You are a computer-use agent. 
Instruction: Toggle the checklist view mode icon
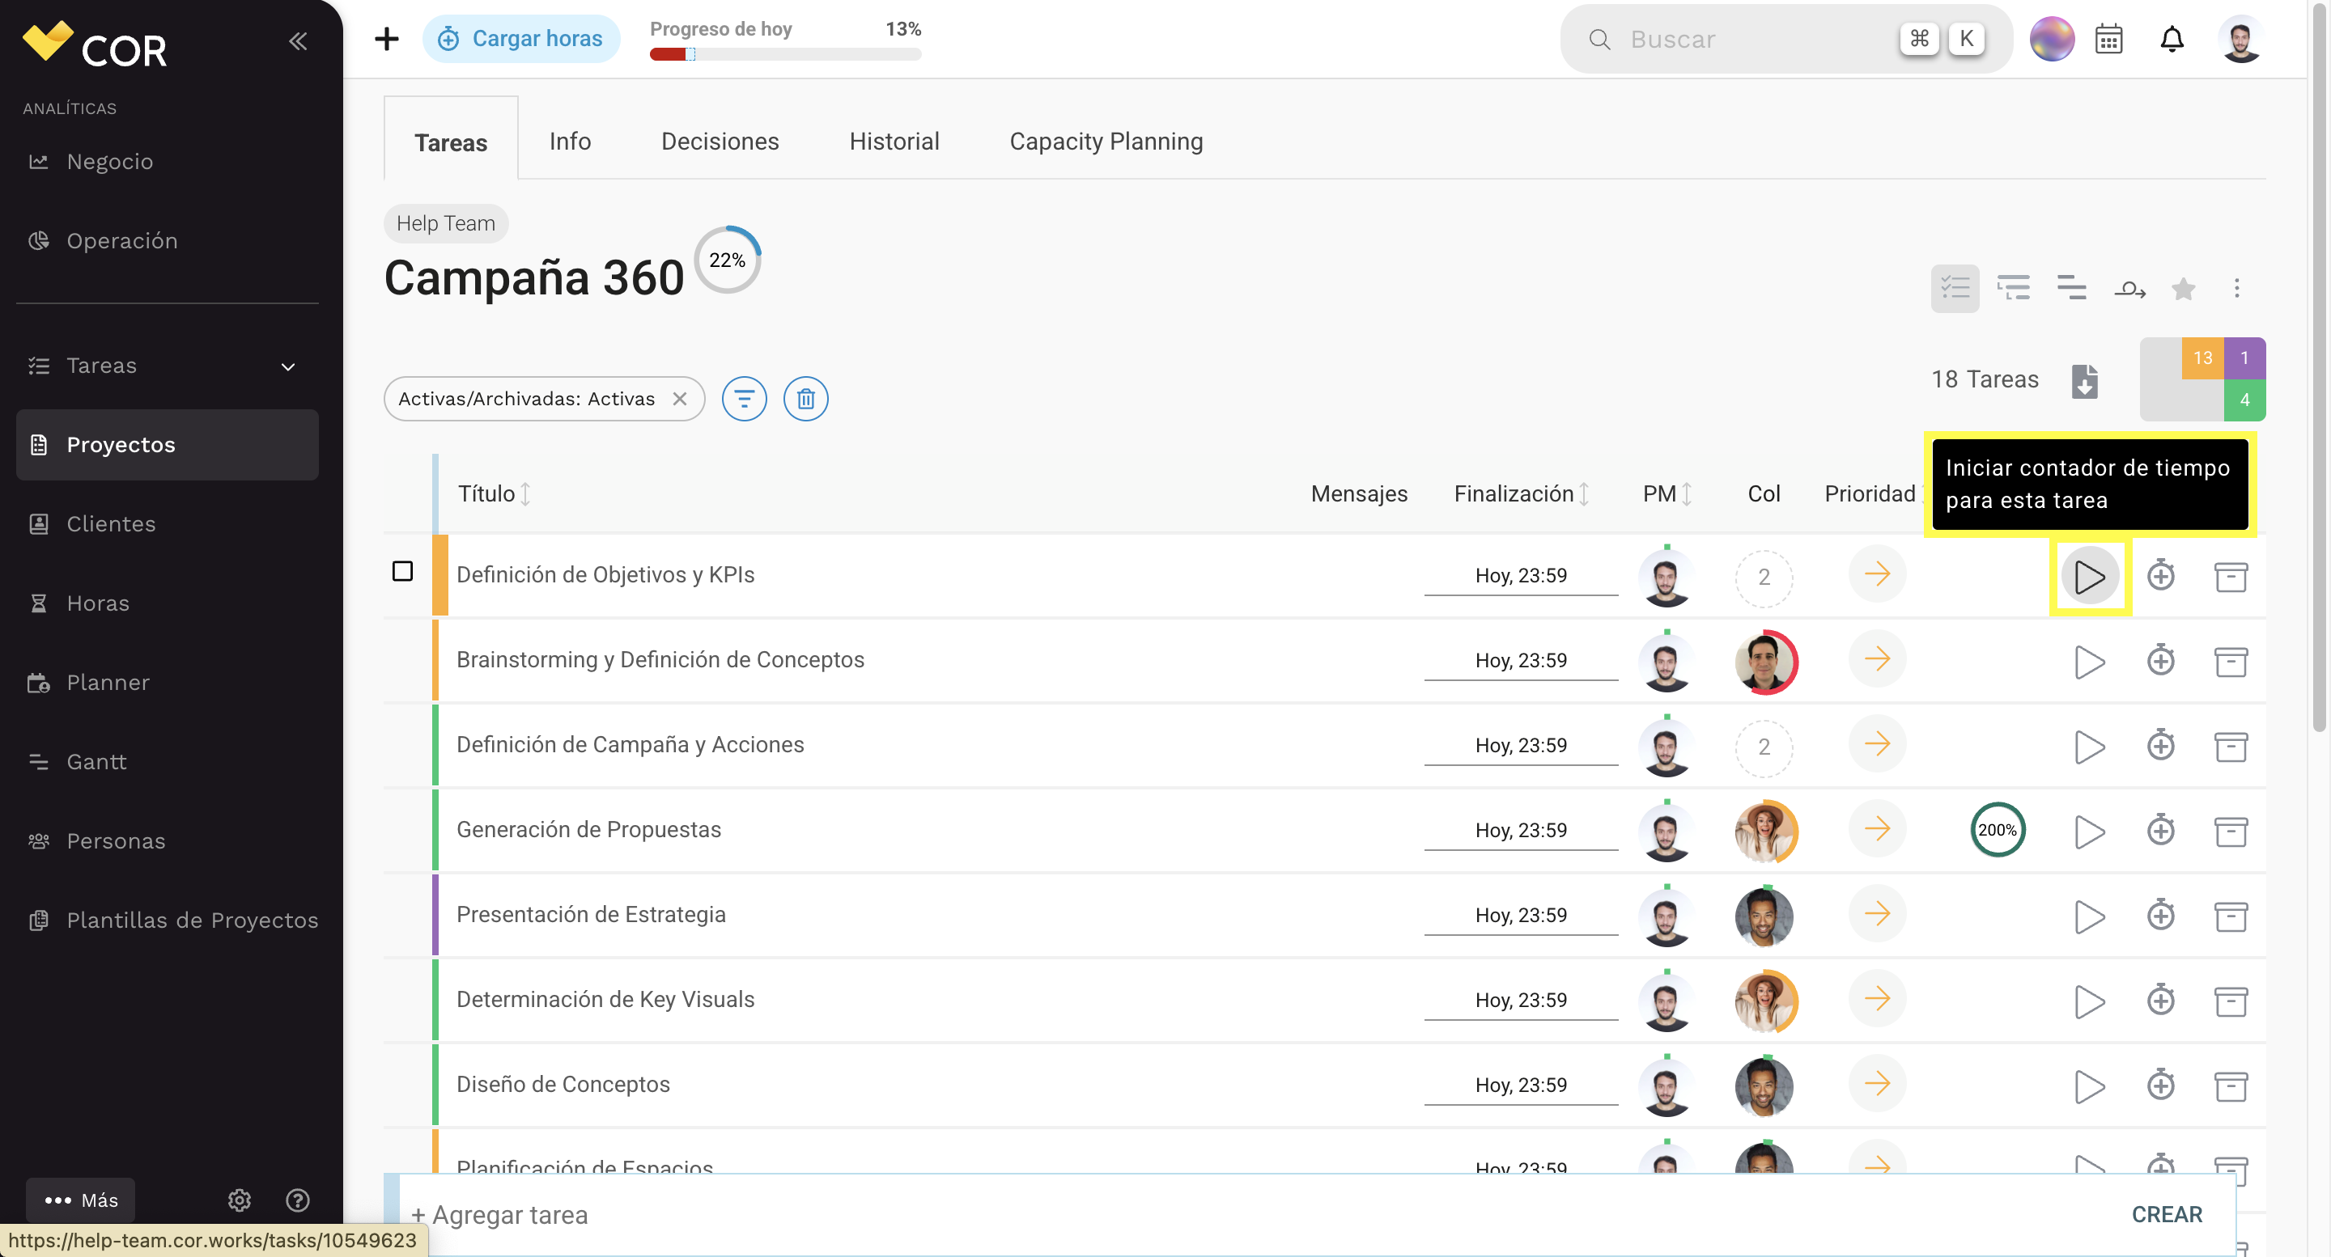pos(1955,289)
